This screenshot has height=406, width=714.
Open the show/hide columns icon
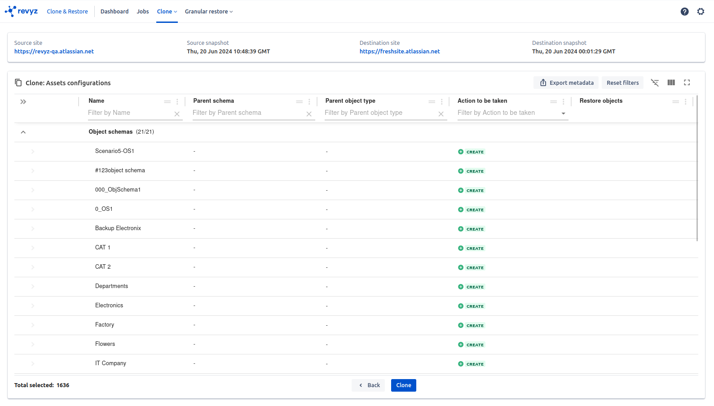pyautogui.click(x=671, y=83)
